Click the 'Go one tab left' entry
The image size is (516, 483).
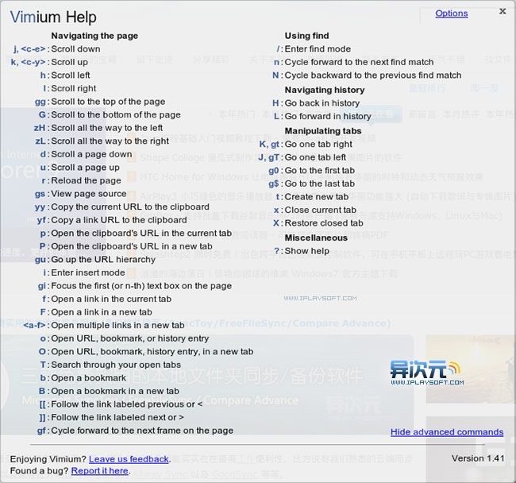(x=315, y=158)
